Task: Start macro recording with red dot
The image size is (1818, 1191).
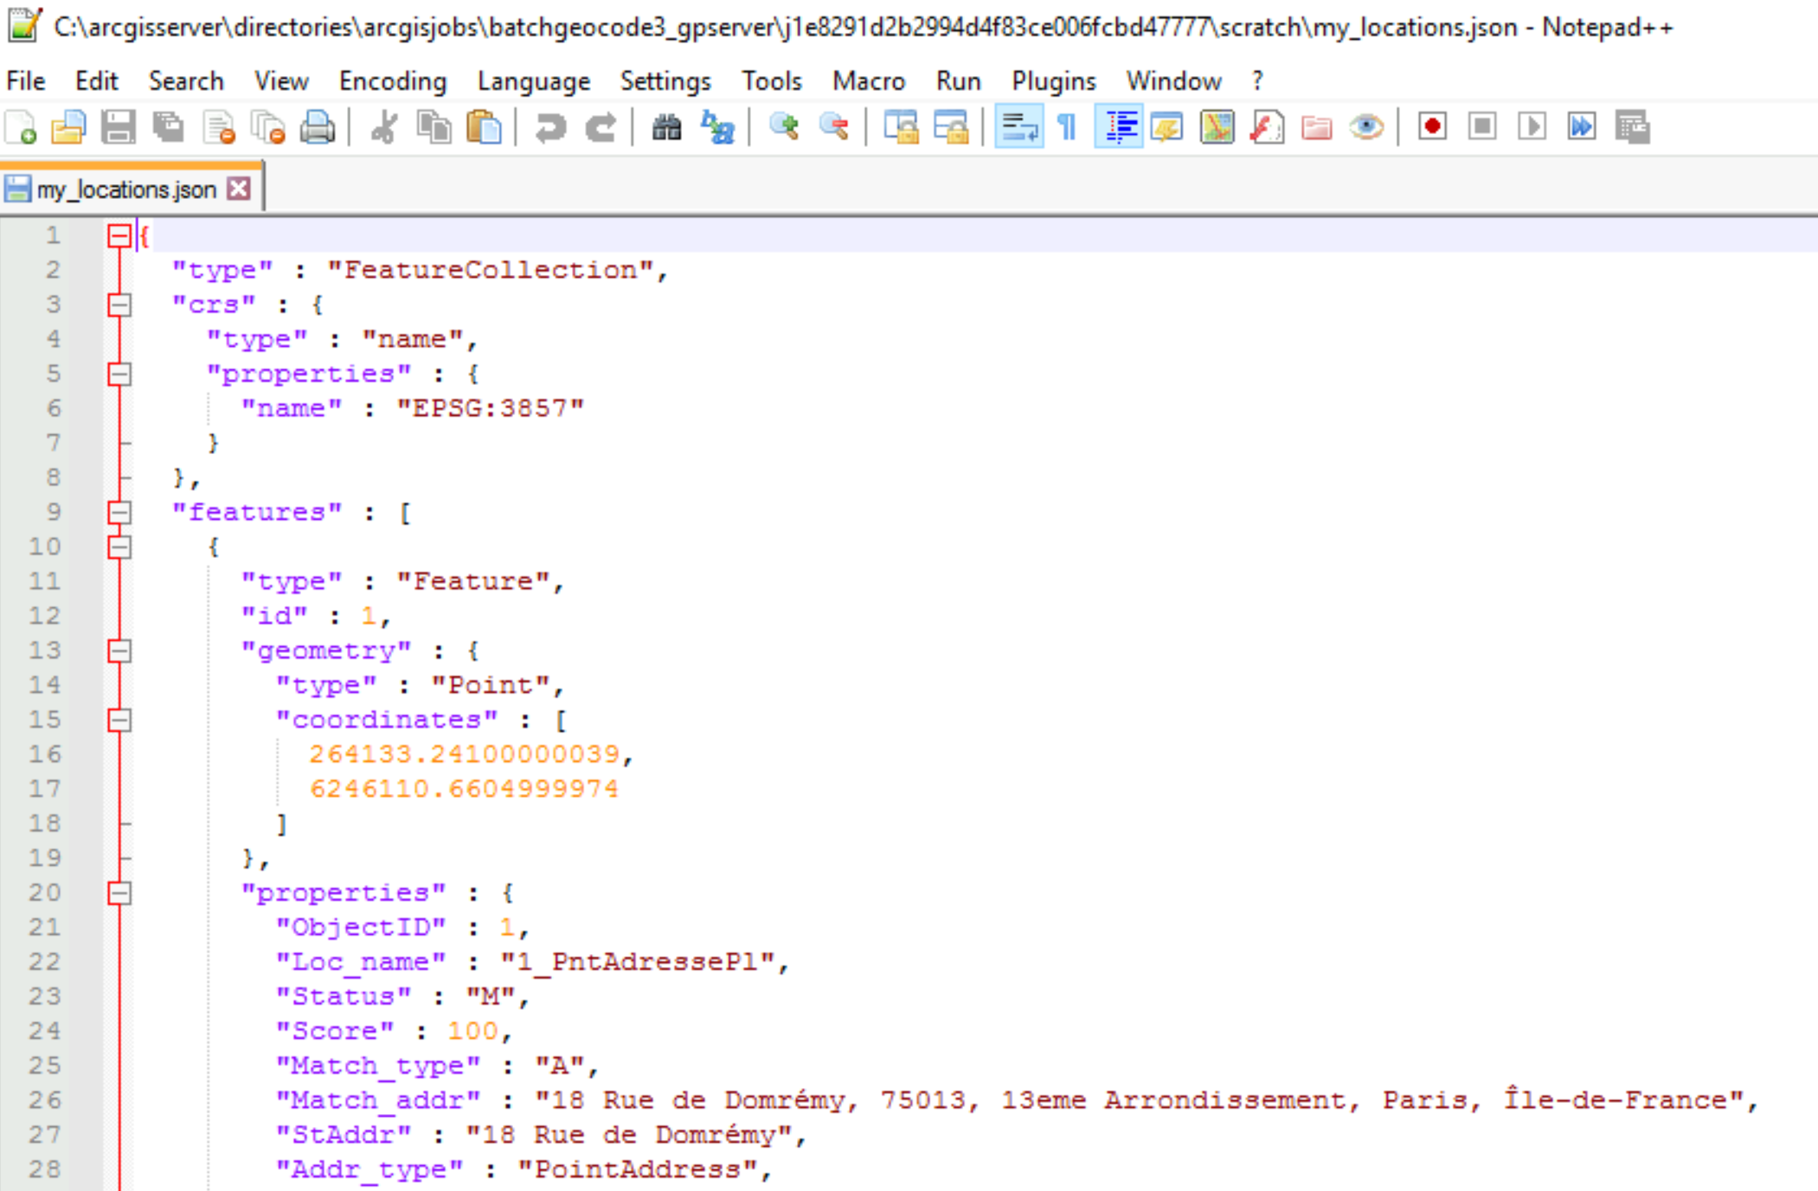Action: point(1432,127)
